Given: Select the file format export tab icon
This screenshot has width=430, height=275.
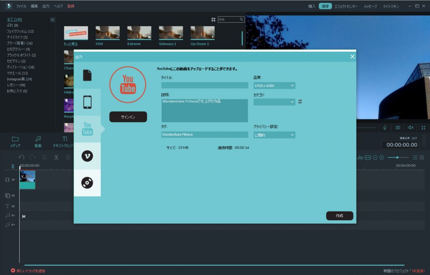Looking at the screenshot, I should coord(87,75).
